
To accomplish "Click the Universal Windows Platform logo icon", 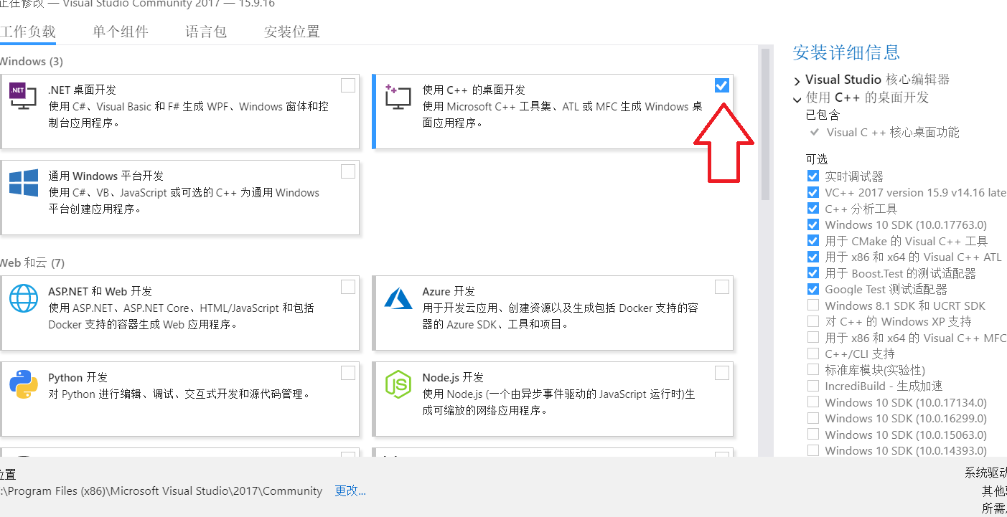I will click(23, 183).
